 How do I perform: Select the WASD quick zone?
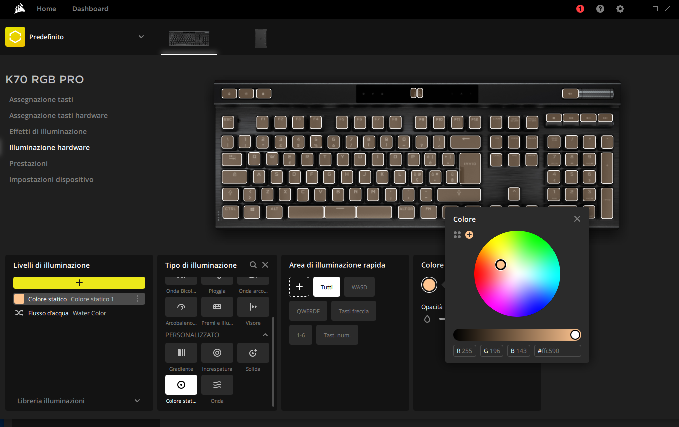click(359, 287)
